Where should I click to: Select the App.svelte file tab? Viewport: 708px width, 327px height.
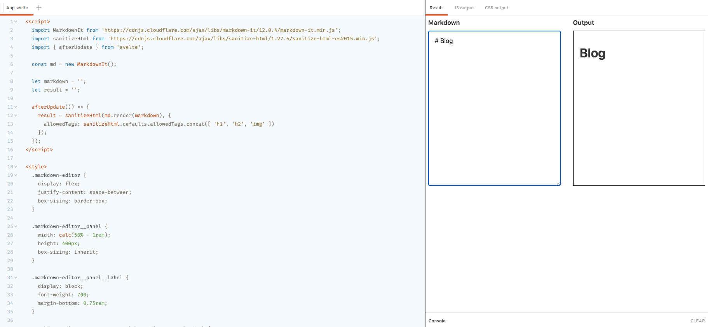point(17,8)
